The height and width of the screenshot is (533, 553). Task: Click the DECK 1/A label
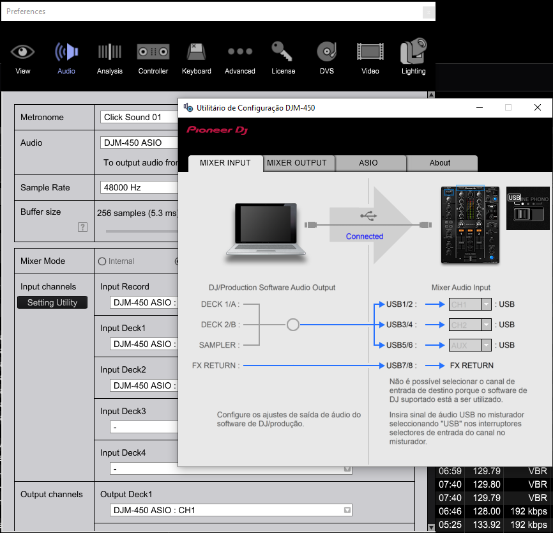220,304
